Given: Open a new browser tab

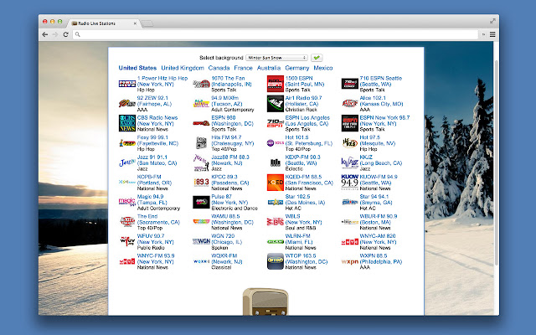Looking at the screenshot, I should [x=147, y=23].
